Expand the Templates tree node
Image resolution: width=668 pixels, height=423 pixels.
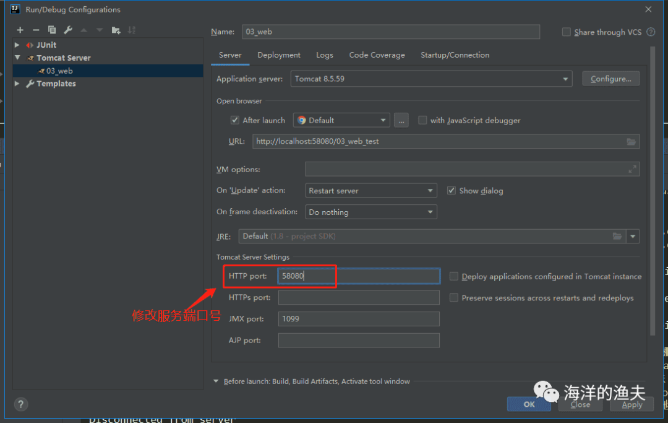click(x=17, y=84)
